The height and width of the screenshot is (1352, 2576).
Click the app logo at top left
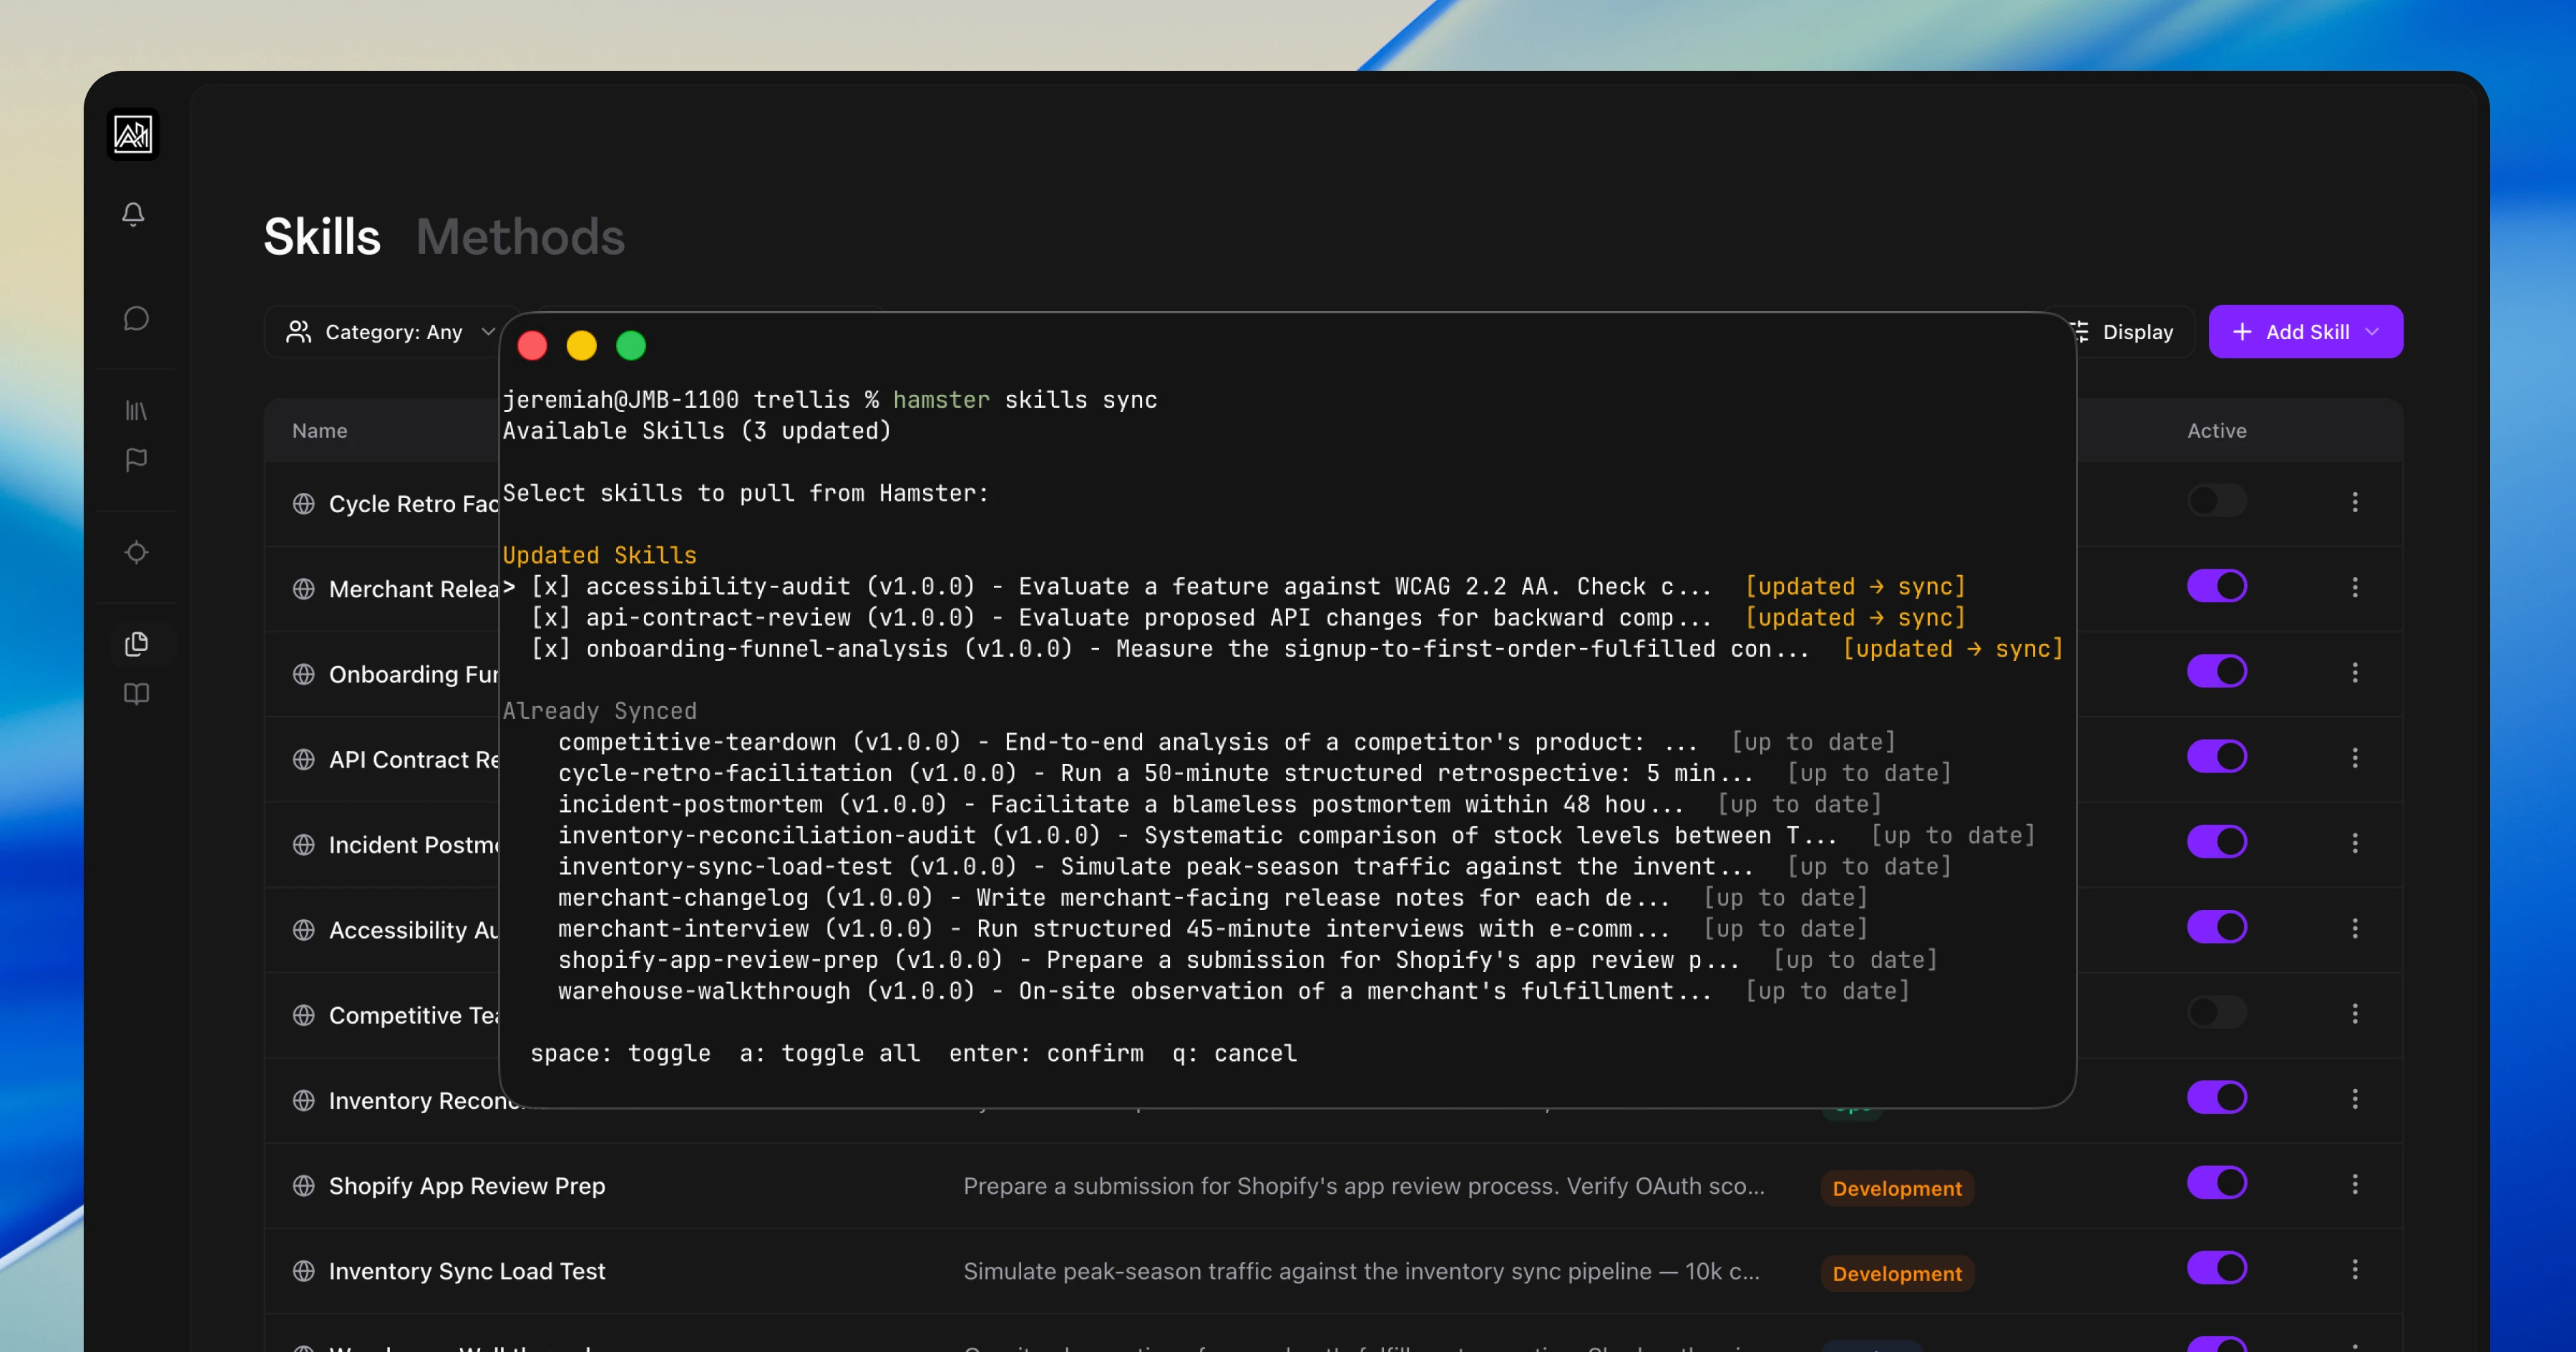[x=133, y=134]
